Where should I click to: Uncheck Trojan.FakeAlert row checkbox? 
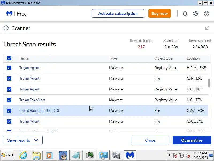9,100
